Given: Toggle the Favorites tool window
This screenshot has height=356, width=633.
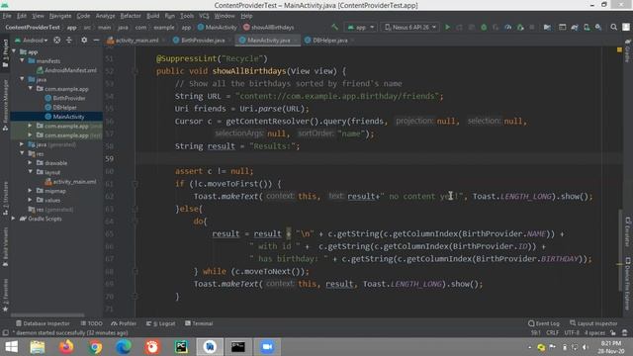Looking at the screenshot, I should tap(5, 295).
